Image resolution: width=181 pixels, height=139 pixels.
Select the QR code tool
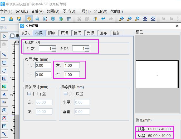pyautogui.click(x=4, y=126)
